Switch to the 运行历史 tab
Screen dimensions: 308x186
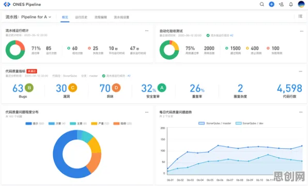click(81, 17)
